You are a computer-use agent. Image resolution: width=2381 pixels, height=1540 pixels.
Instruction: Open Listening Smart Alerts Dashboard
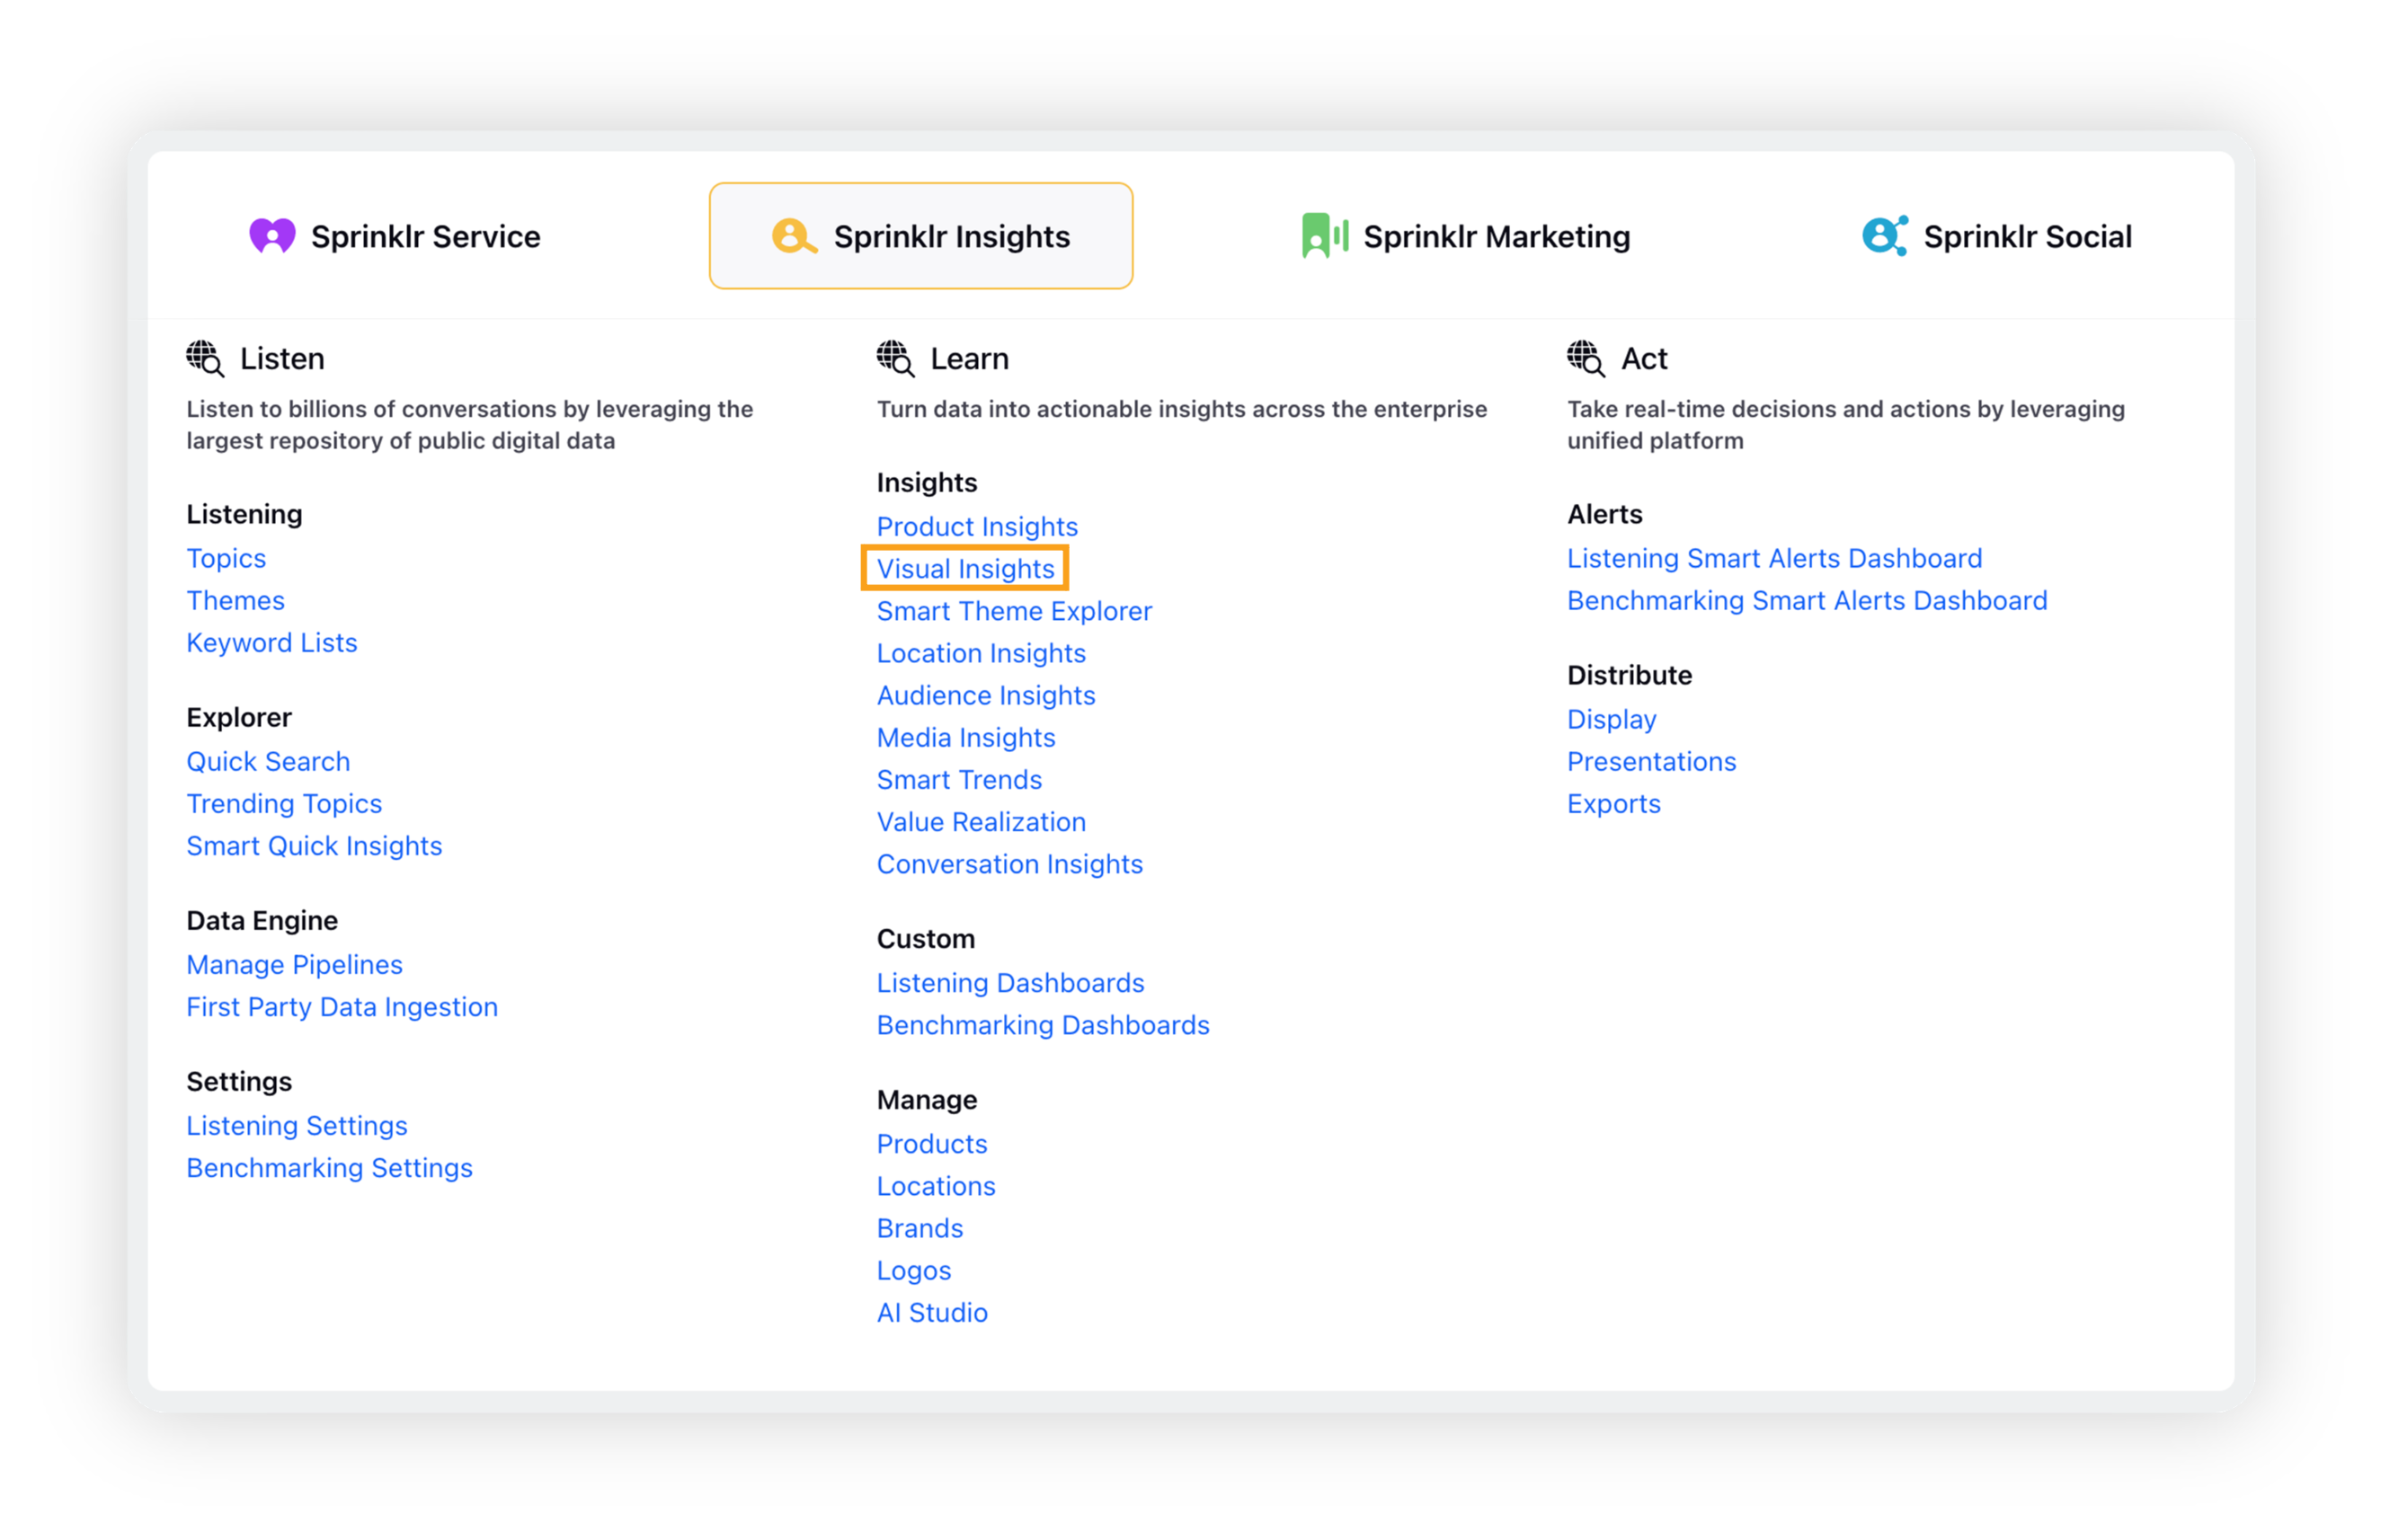point(1775,558)
